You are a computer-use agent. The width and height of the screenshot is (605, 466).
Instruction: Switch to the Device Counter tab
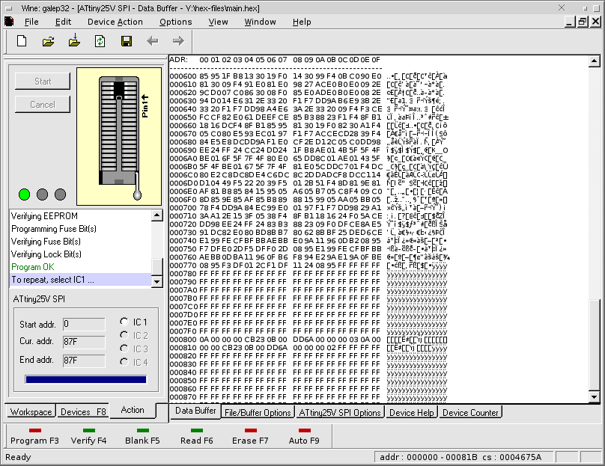(x=470, y=413)
